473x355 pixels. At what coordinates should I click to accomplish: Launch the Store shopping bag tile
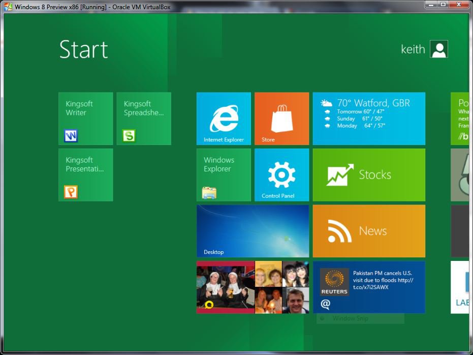[281, 119]
